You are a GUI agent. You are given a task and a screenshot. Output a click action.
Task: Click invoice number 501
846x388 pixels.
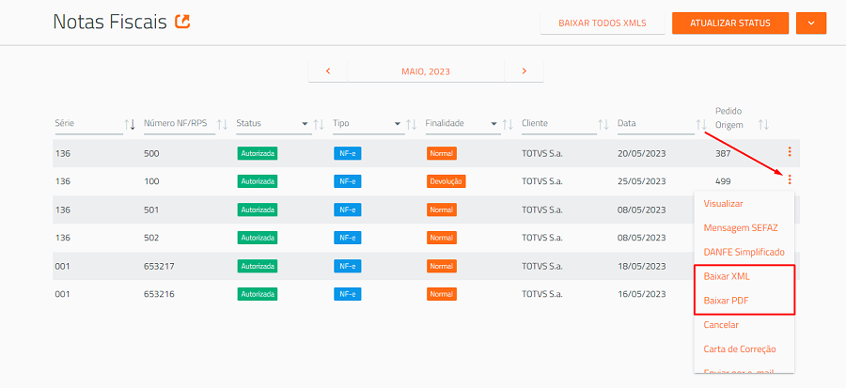pyautogui.click(x=151, y=210)
